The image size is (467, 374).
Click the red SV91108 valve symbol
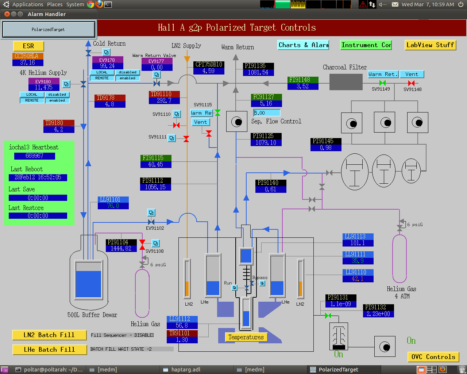(142, 245)
